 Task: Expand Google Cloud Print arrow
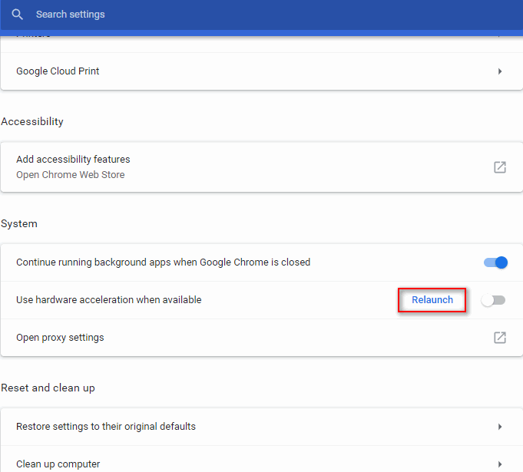(x=500, y=71)
